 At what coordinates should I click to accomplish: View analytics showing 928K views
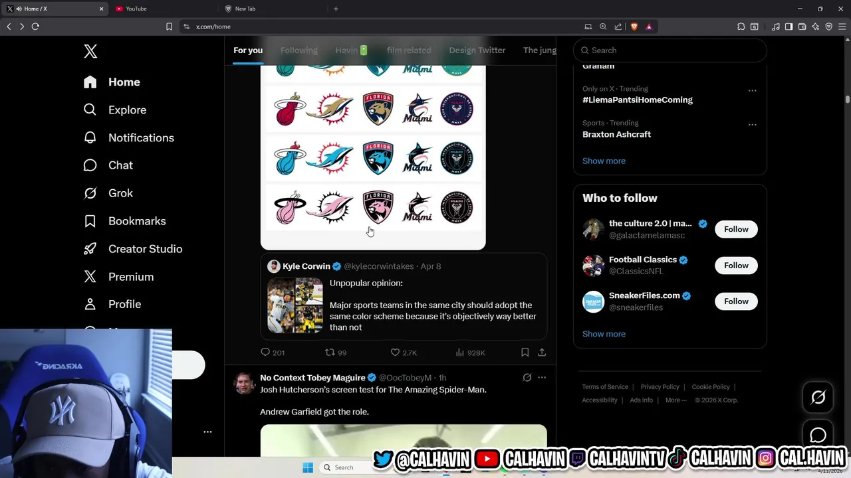[470, 353]
